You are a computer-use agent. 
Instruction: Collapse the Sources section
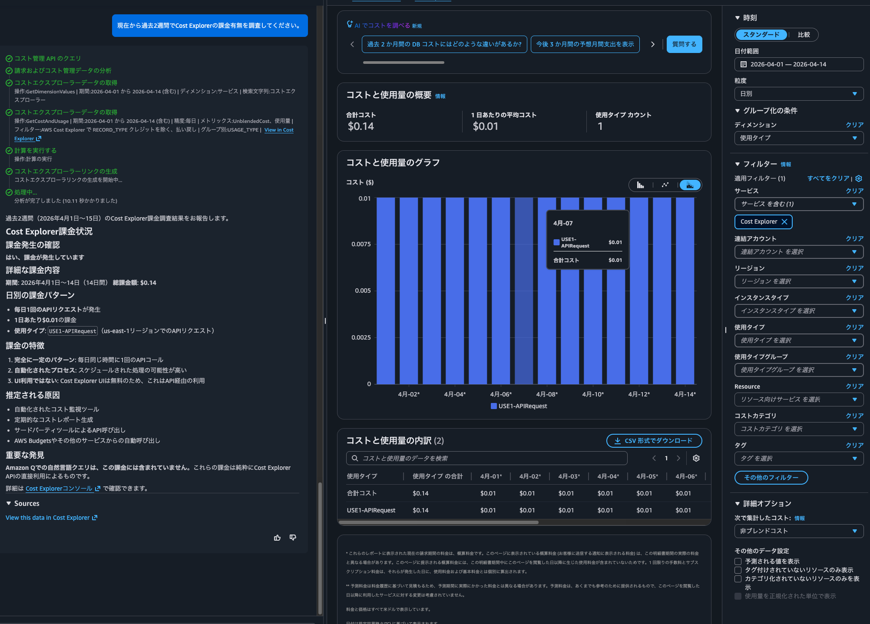[9, 503]
